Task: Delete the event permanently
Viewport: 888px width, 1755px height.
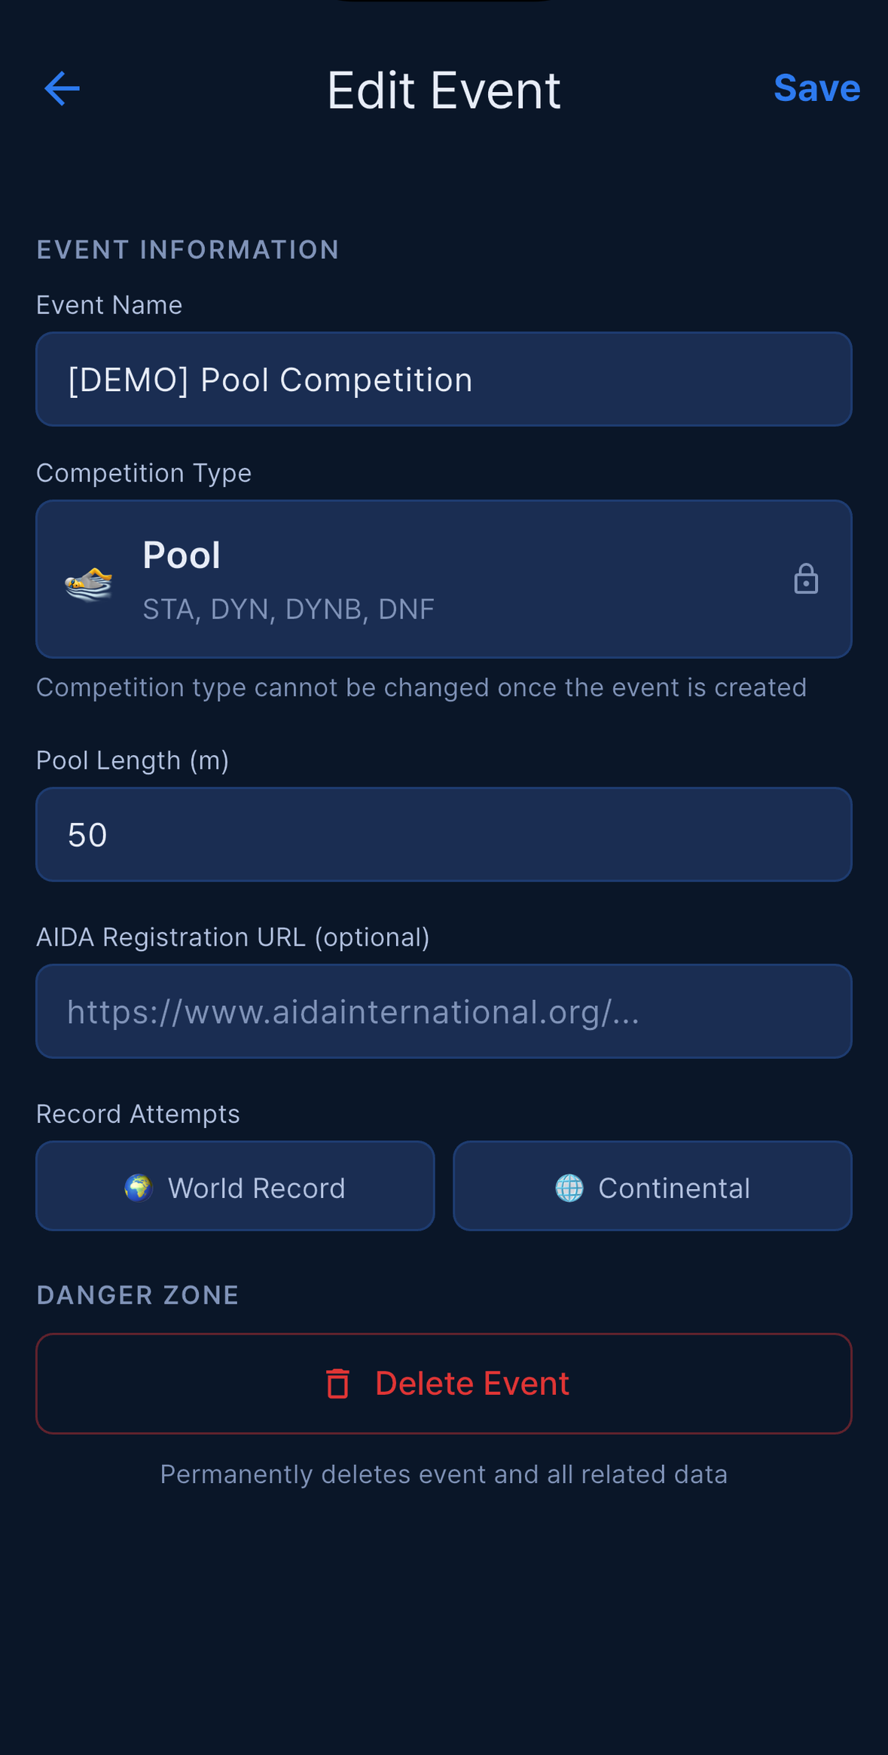Action: 444,1384
